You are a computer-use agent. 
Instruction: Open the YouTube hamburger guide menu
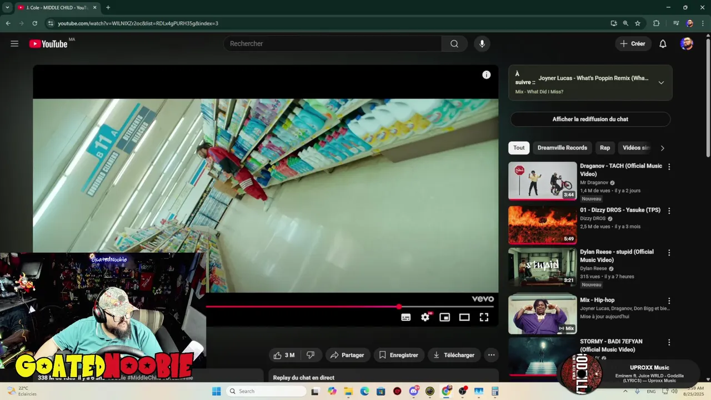14,44
